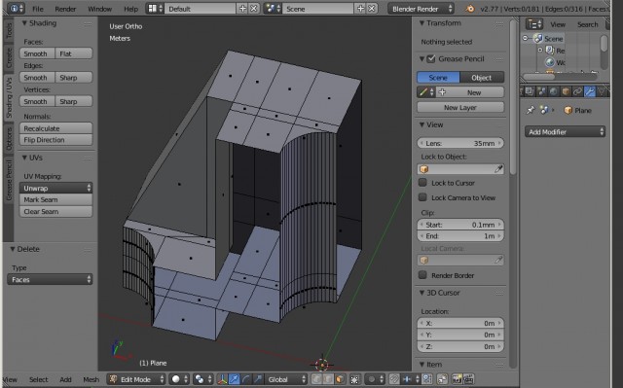Open the Constraints chain-link tab
The height and width of the screenshot is (388, 623).
point(577,92)
